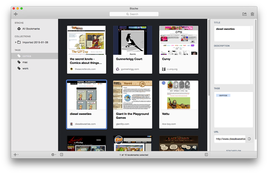Screen dimensions: 268x174
Task: Toggle the info panel with bottom-bar icon
Action: click(206, 154)
